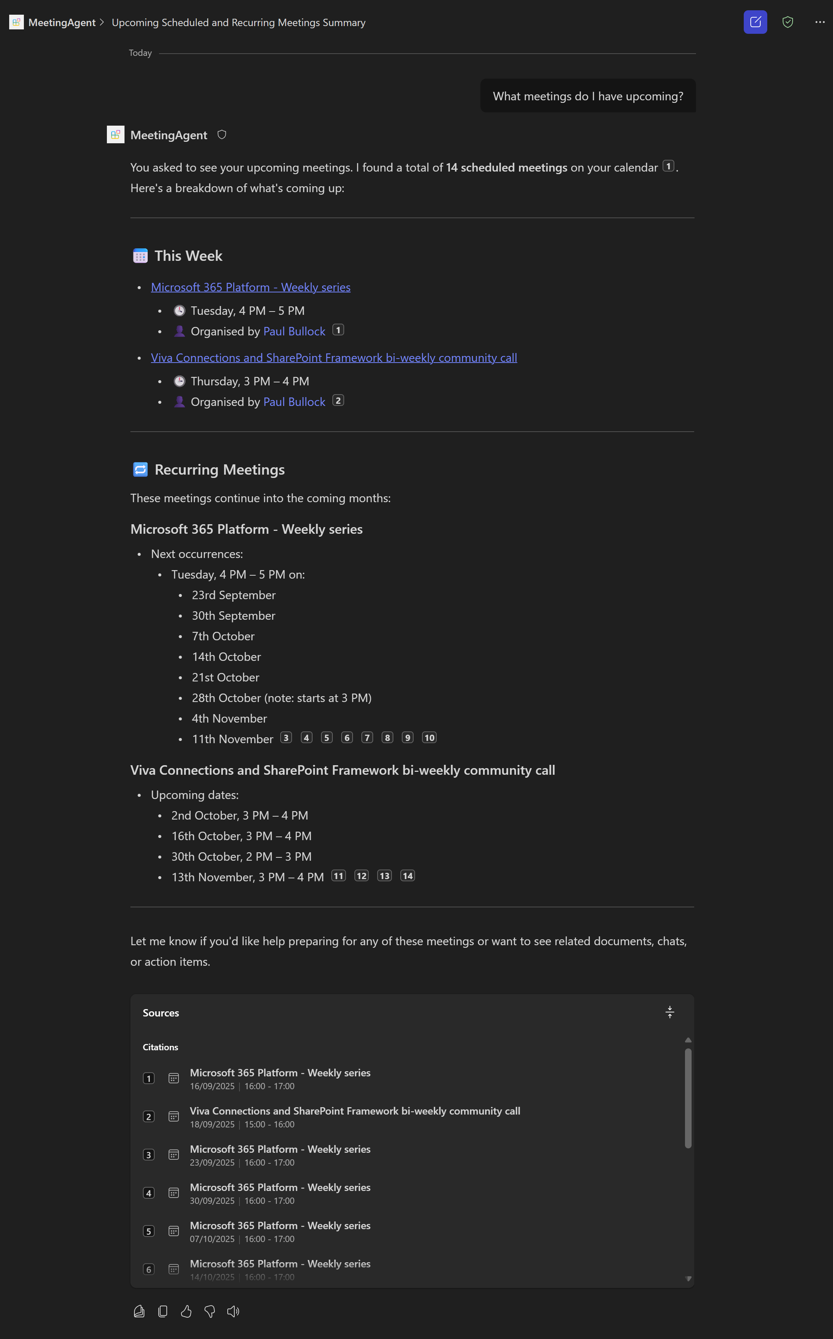Click the person icon beside Organised by
Viewport: 833px width, 1339px height.
point(180,331)
